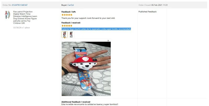Open order number 81247951340347 link
This screenshot has width=209, height=106.
(20, 5)
